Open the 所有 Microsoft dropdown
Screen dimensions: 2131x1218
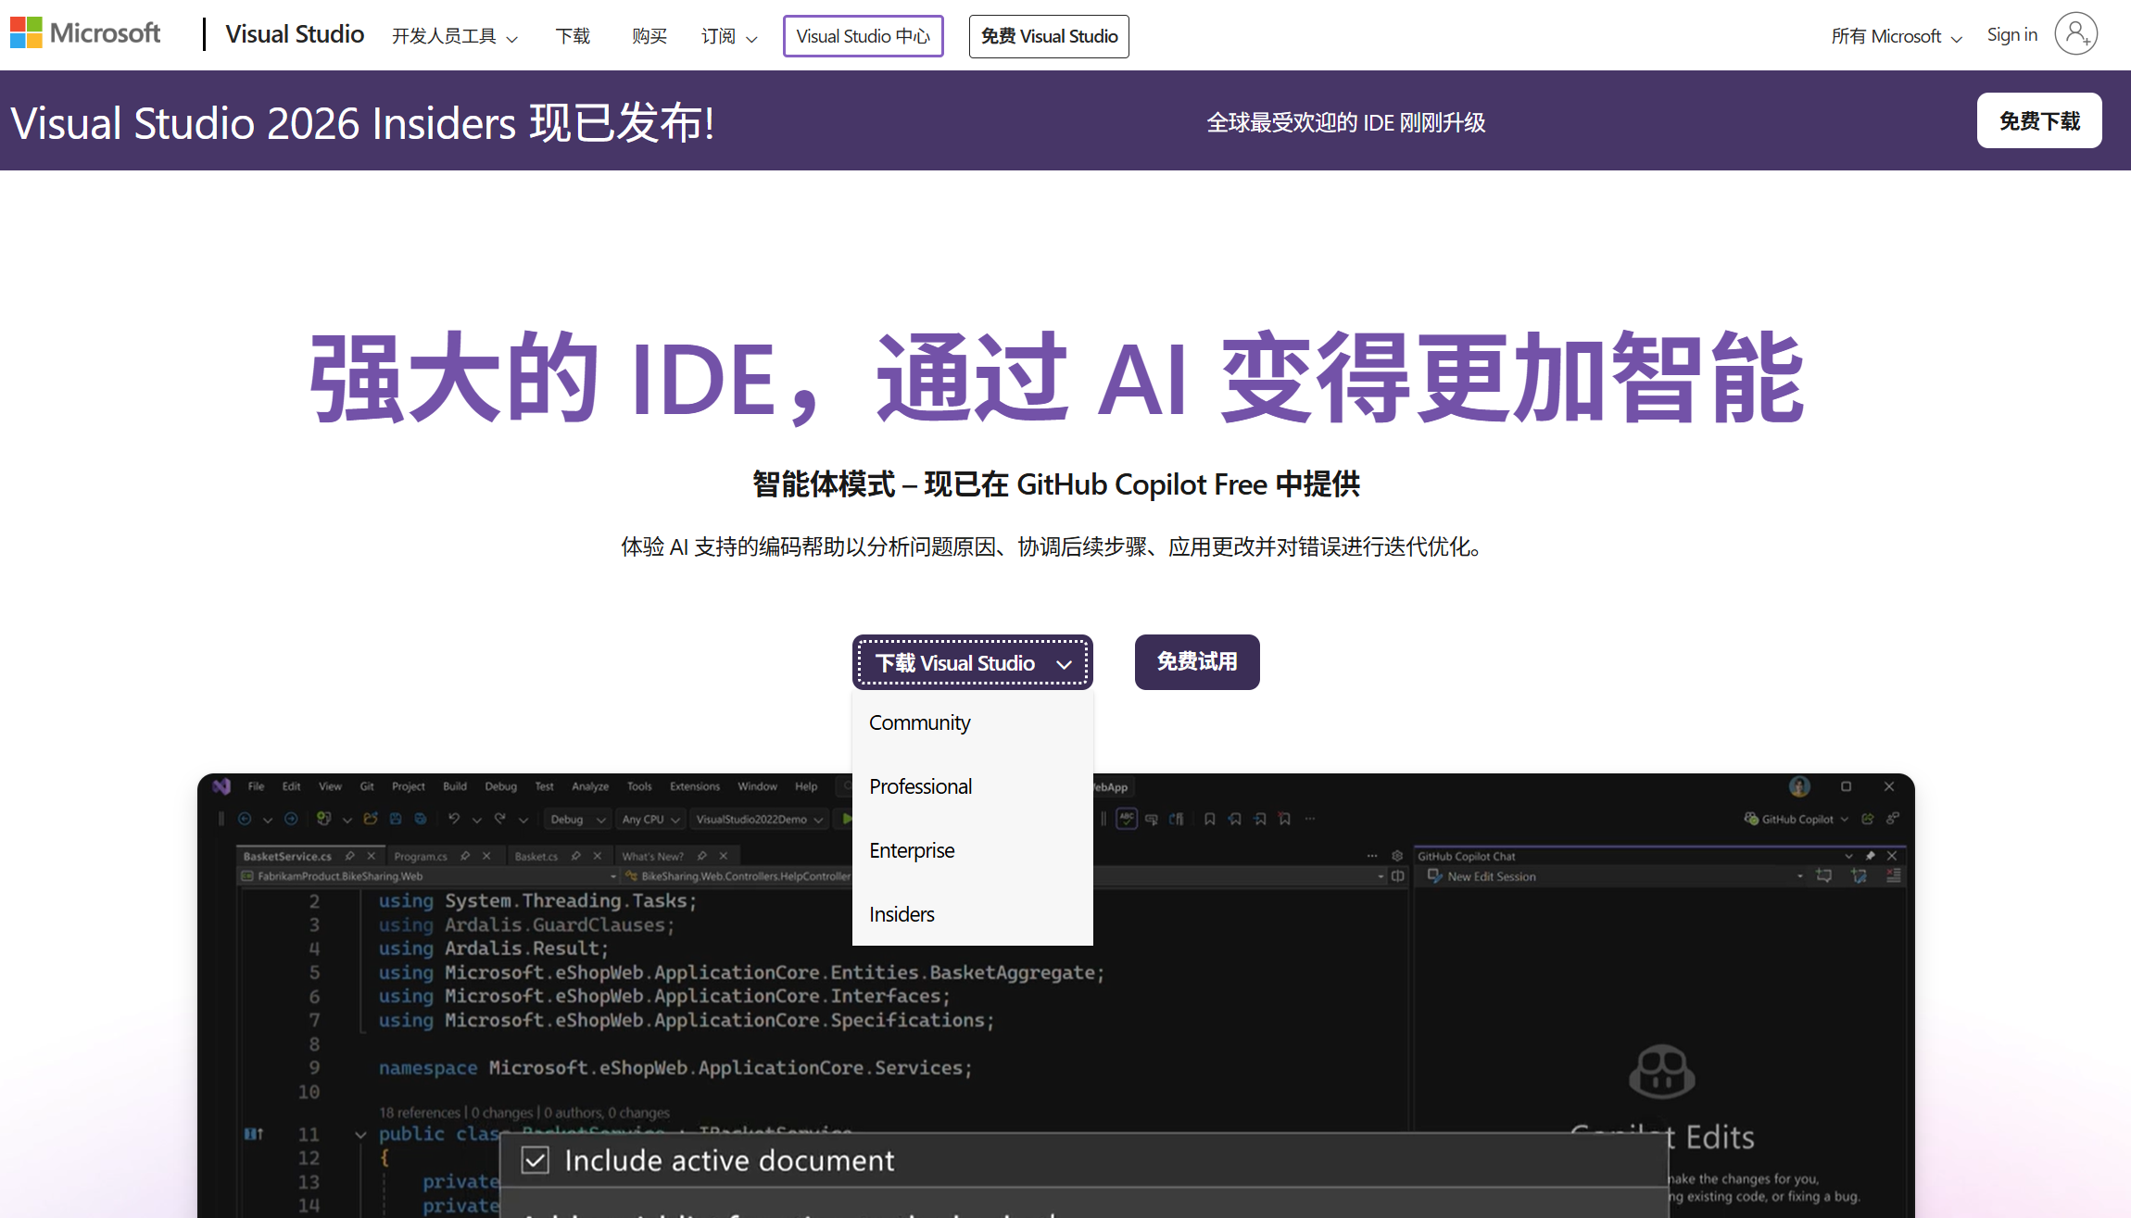pyautogui.click(x=1896, y=36)
